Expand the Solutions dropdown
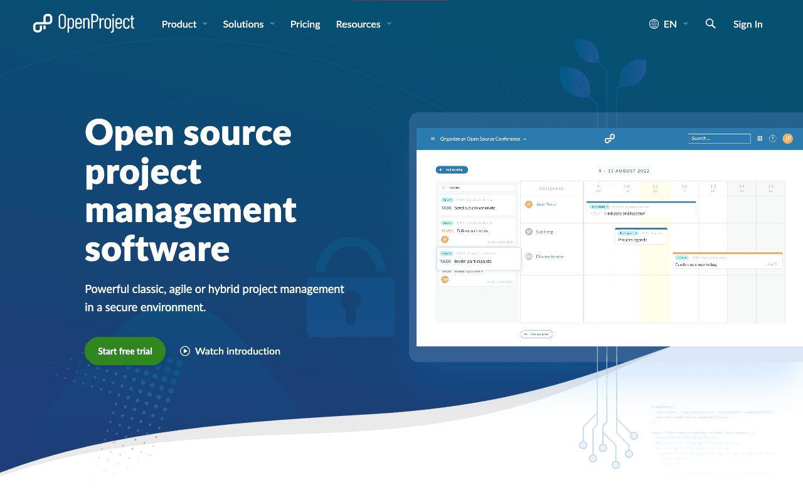 (x=248, y=24)
